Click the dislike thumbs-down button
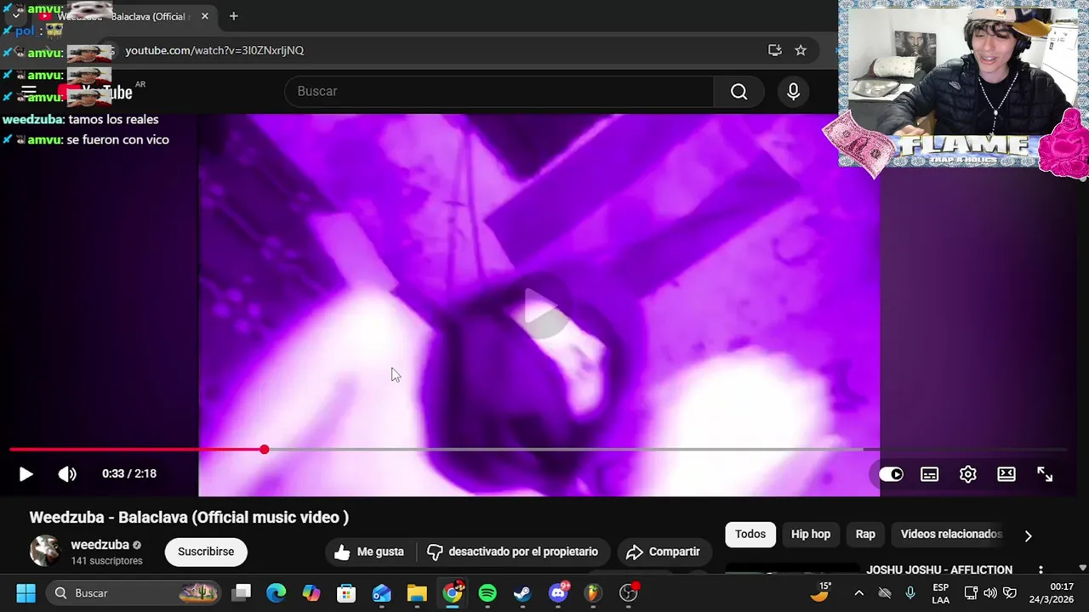The height and width of the screenshot is (612, 1089). 512,552
